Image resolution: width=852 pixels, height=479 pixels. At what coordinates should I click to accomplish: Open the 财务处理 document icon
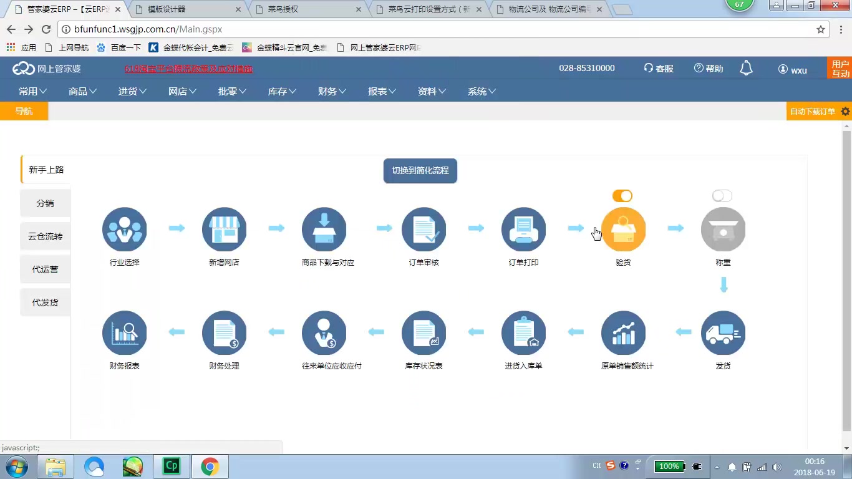point(224,333)
